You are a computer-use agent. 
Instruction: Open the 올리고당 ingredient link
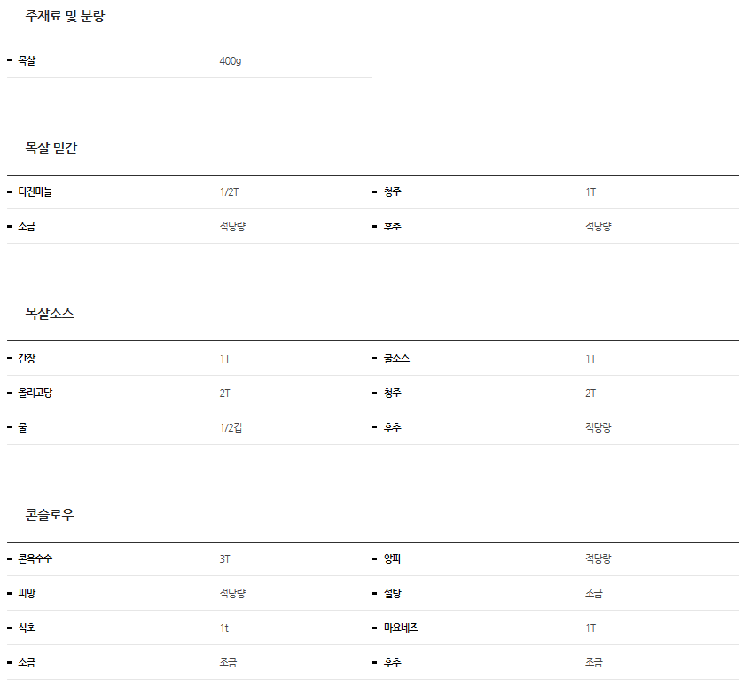(35, 393)
